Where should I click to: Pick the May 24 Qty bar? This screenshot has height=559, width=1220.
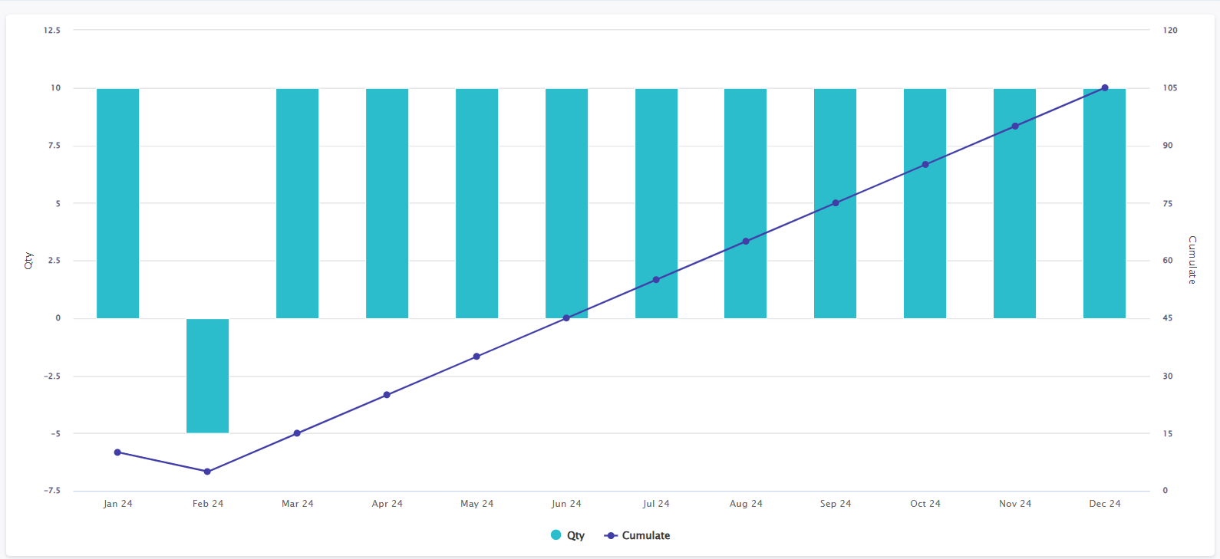point(476,203)
